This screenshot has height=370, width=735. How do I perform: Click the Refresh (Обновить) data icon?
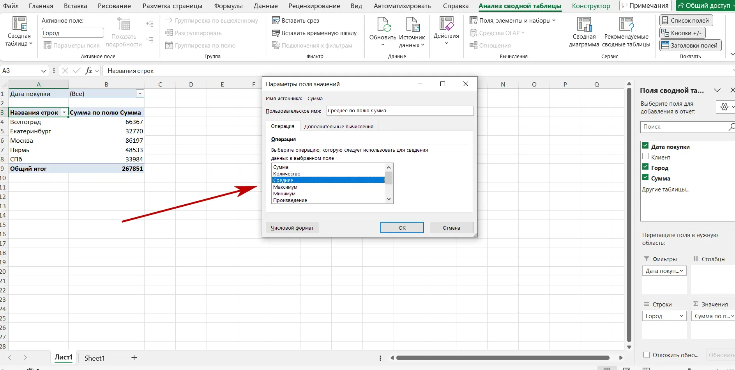[x=383, y=25]
